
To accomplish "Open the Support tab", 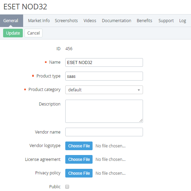I will point(166,21).
